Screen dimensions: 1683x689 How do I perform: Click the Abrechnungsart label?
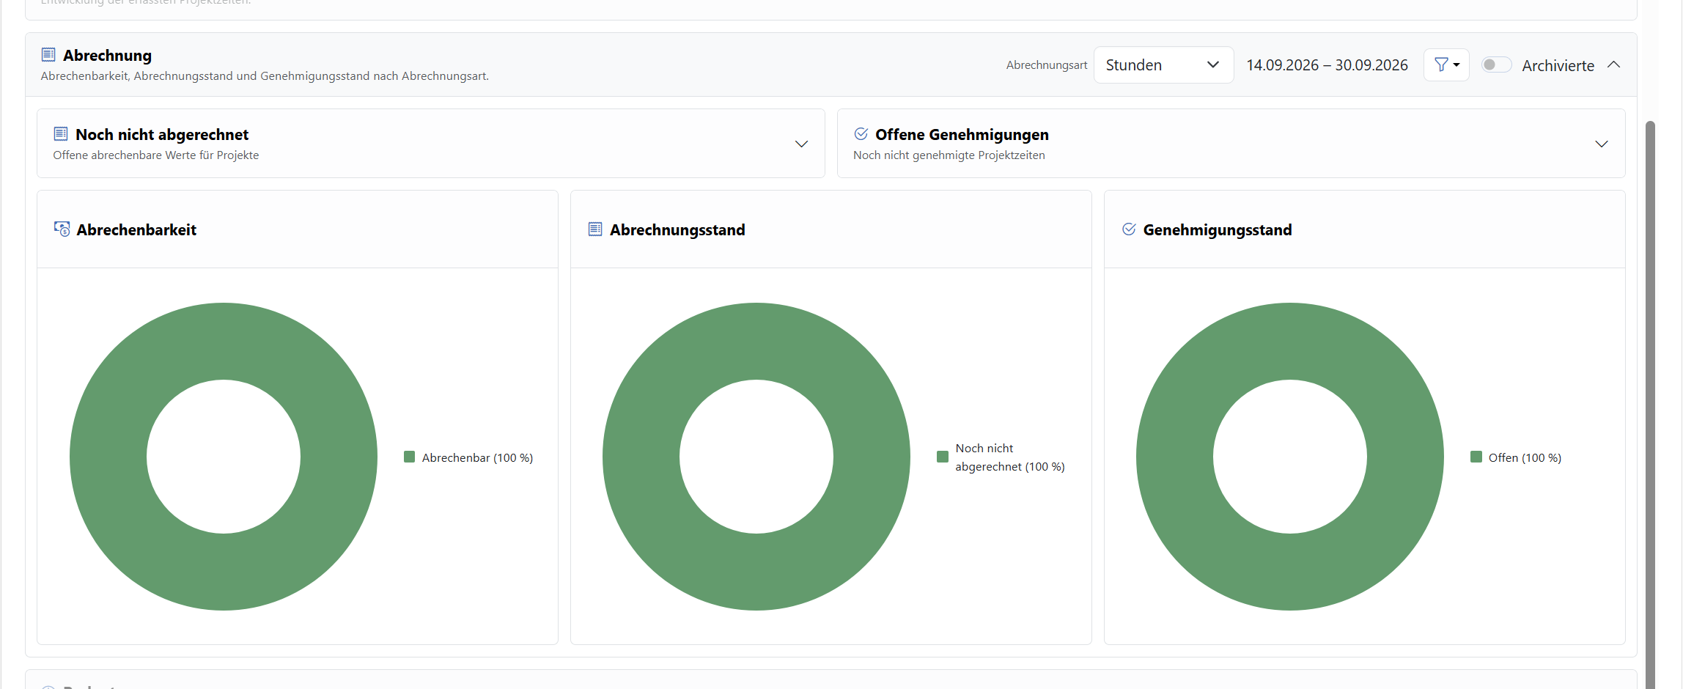pyautogui.click(x=1047, y=65)
